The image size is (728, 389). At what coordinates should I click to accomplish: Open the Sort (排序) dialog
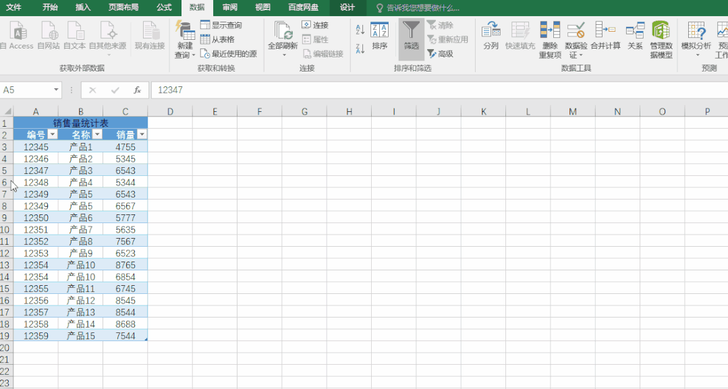(x=380, y=36)
